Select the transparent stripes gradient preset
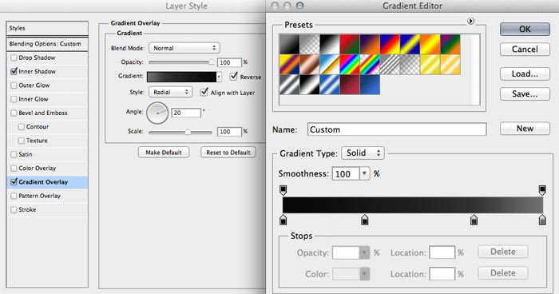The height and width of the screenshot is (294, 559). click(390, 65)
